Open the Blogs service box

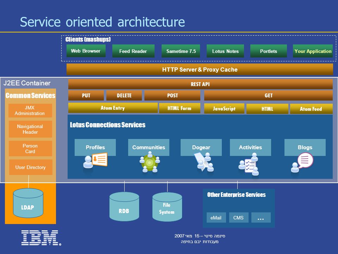[305, 147]
